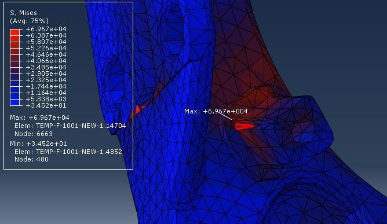The height and width of the screenshot is (224, 387).
Task: Select the +4.646e+04 legend value
Action: (46, 54)
